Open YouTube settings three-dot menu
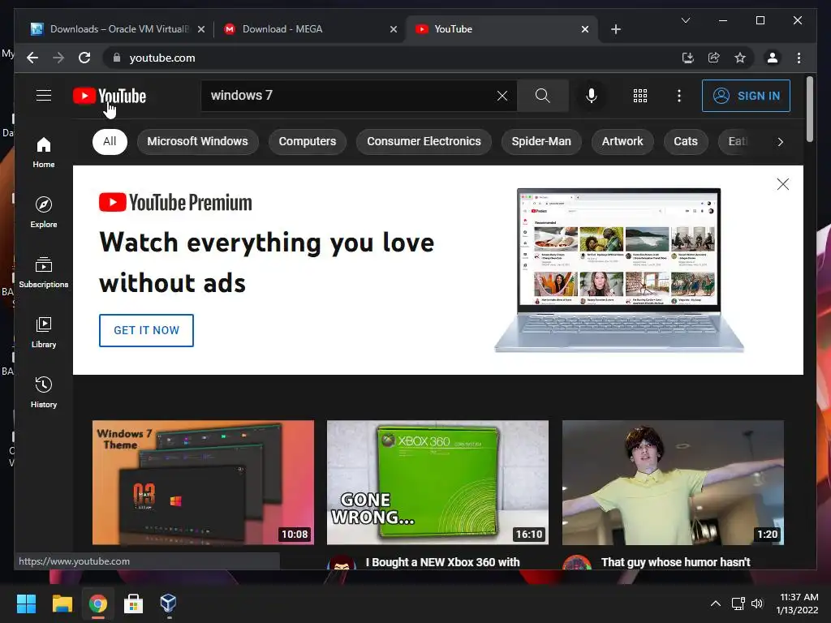The height and width of the screenshot is (623, 831). tap(679, 96)
